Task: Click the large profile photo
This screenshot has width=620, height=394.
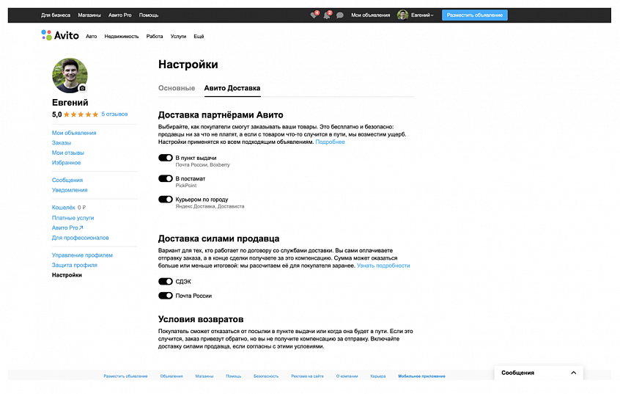Action: click(x=70, y=76)
